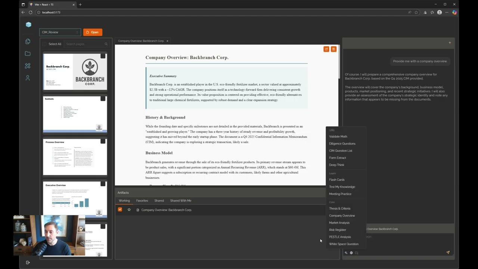Switch to the Favorites artifacts tab

(x=142, y=201)
